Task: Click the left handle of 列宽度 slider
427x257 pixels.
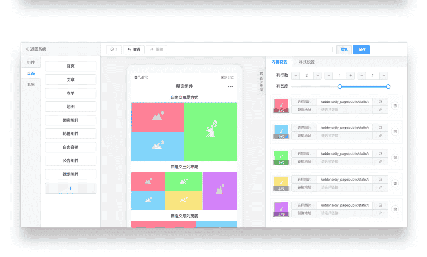Action: [x=340, y=87]
